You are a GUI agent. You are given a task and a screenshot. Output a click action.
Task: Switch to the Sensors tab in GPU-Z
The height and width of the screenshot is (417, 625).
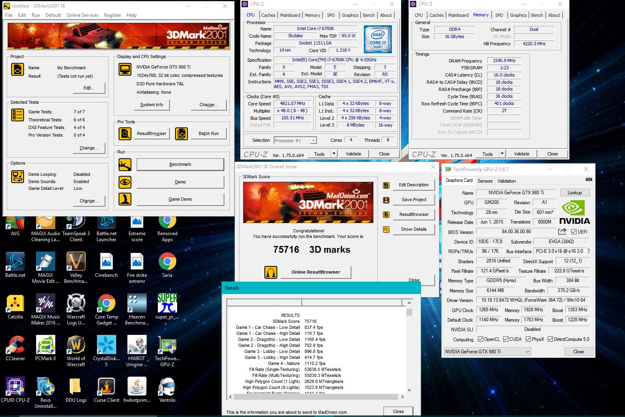click(x=485, y=181)
